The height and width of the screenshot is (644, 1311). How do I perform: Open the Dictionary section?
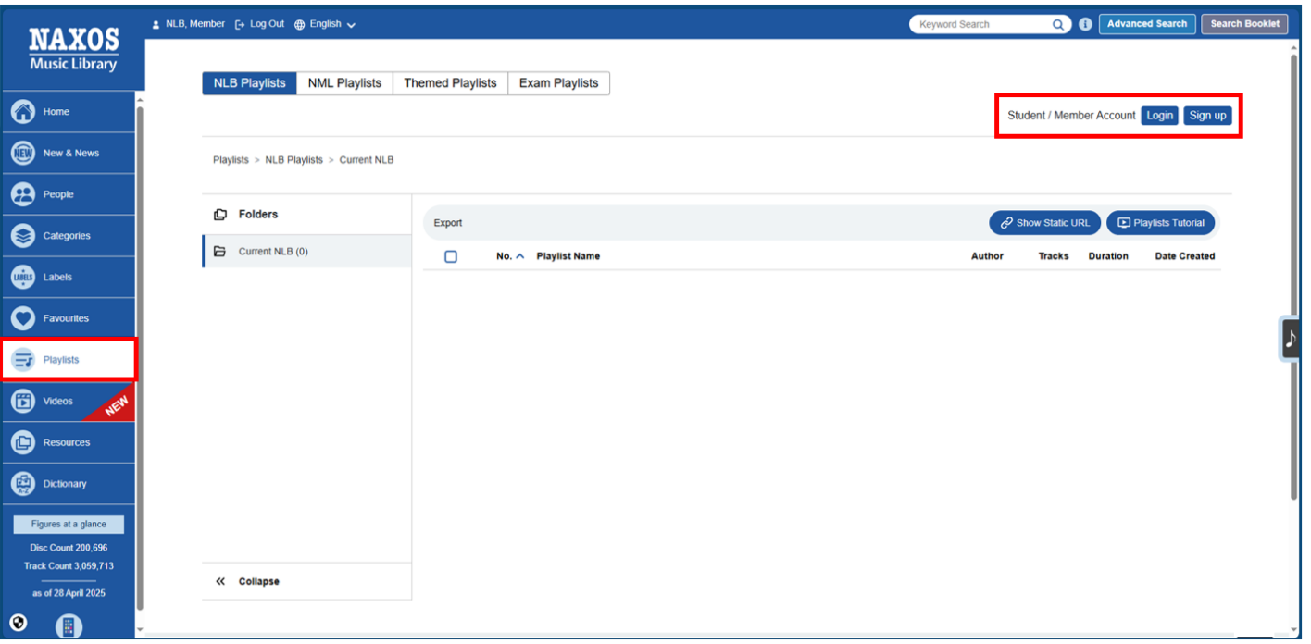(x=68, y=484)
